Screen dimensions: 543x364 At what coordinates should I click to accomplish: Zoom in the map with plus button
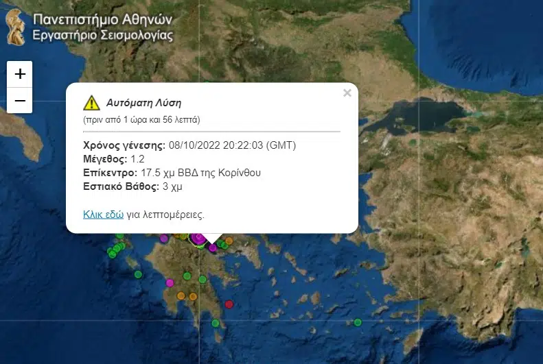pyautogui.click(x=20, y=74)
